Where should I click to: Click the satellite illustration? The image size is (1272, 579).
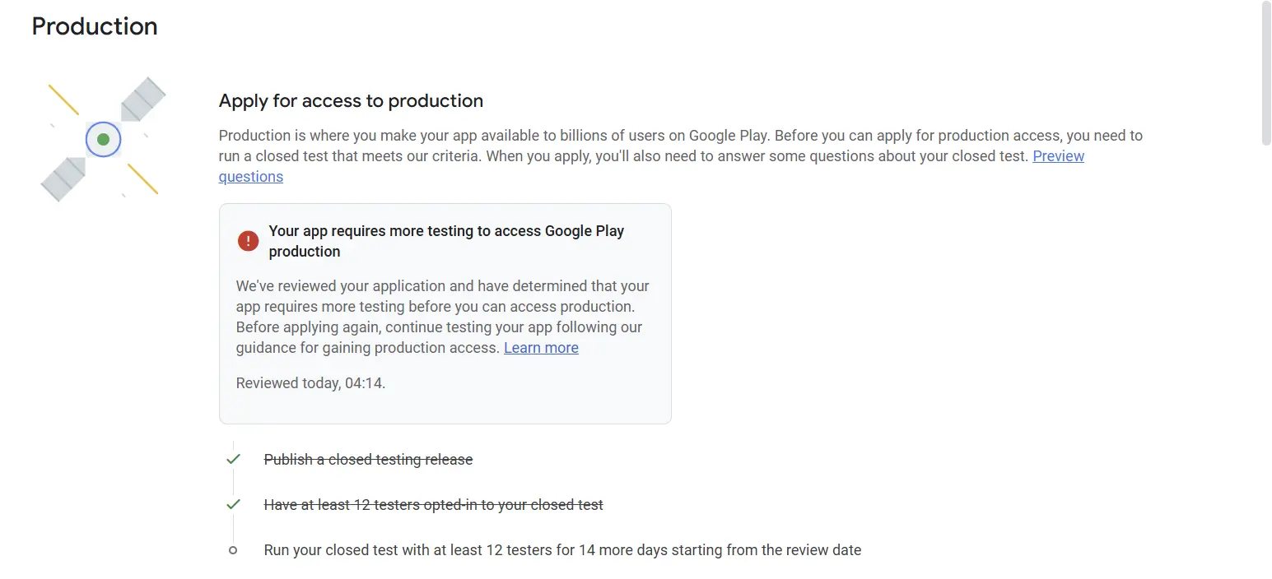pos(103,139)
